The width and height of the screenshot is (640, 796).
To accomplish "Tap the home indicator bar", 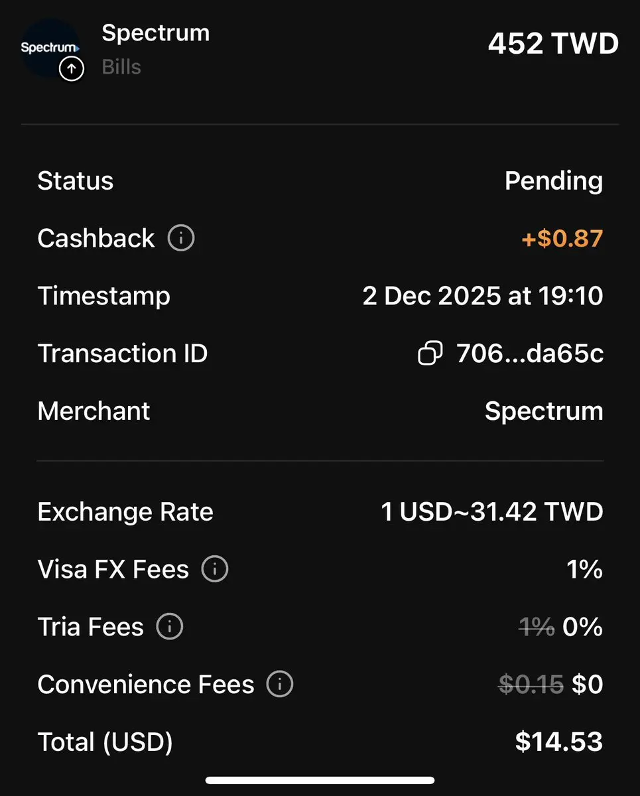I will 320,781.
